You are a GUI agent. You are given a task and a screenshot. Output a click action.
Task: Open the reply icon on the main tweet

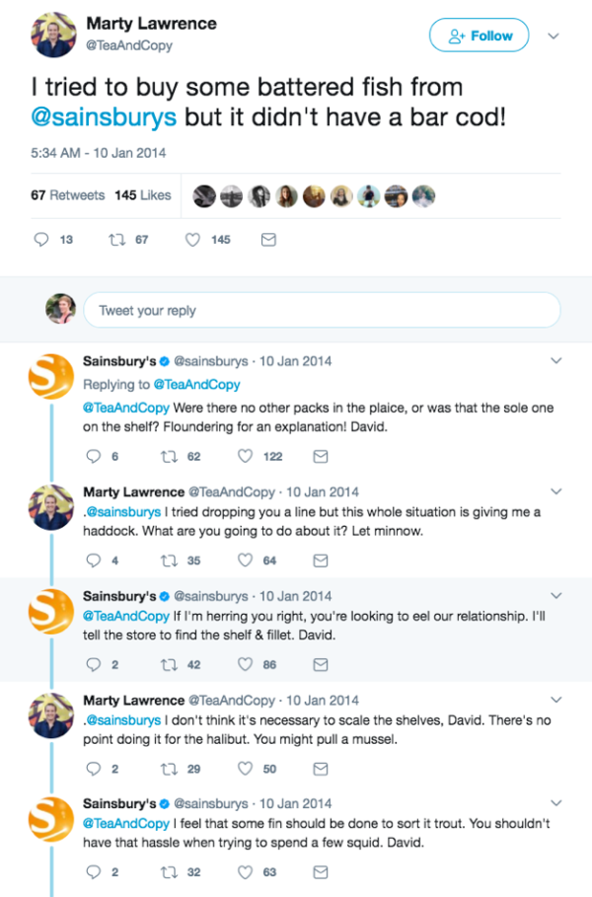pos(41,239)
